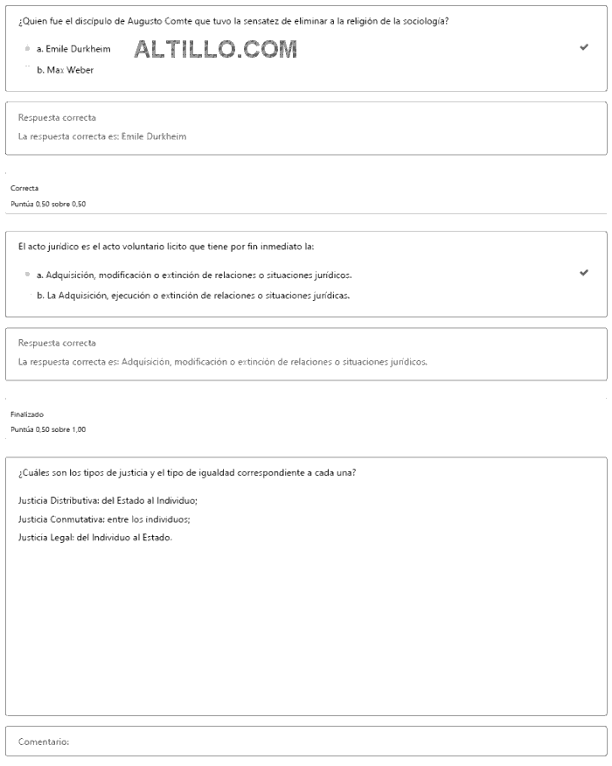
Task: Click the text 'La respuesta correcta es: Emile Durkheim'
Action: [102, 136]
